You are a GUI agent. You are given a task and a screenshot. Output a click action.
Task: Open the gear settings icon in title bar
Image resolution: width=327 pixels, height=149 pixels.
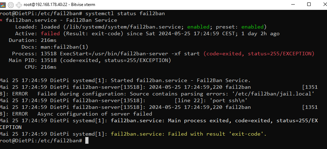click(11, 4)
